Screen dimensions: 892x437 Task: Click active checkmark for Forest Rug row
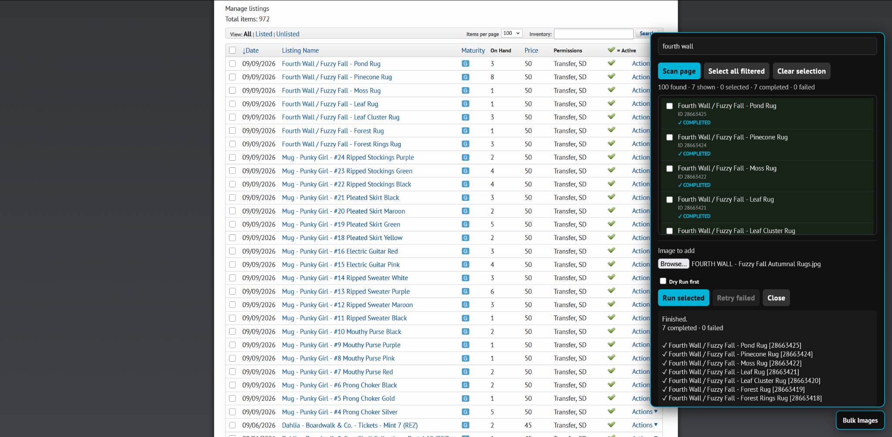[x=612, y=130]
